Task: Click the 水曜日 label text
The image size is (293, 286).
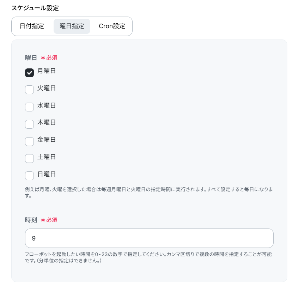Action: (x=46, y=105)
